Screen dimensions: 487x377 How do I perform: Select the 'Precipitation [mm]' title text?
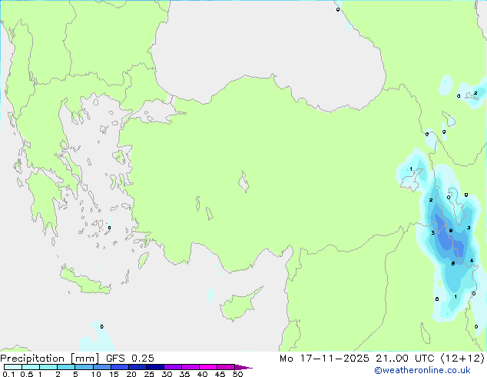pyautogui.click(x=50, y=359)
